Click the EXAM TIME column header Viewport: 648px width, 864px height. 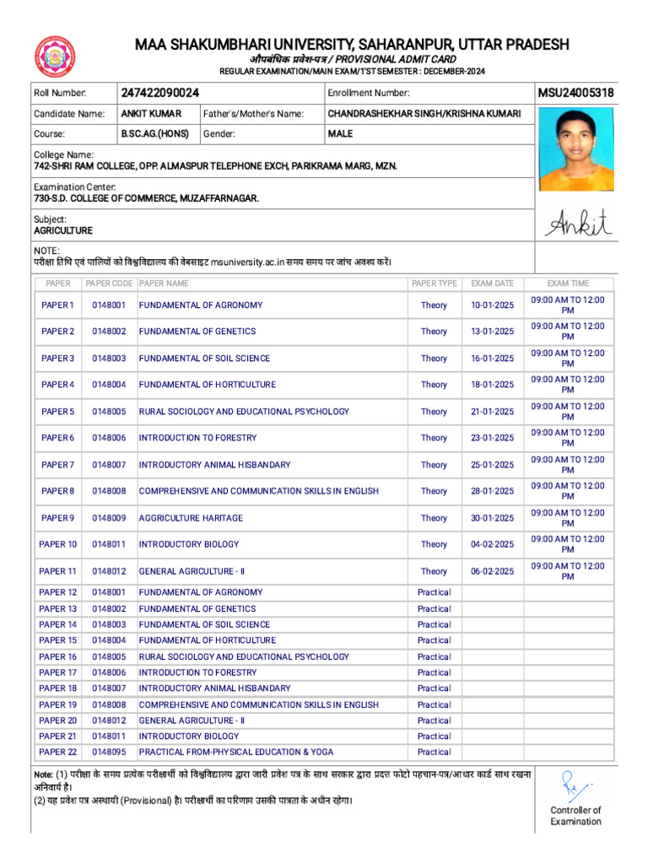pyautogui.click(x=568, y=283)
